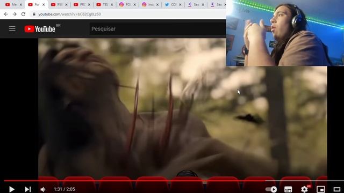Click the padlock site info icon

point(34,14)
